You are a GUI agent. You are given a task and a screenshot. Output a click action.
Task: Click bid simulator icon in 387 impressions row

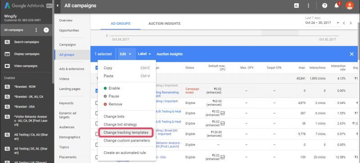(x=222, y=113)
